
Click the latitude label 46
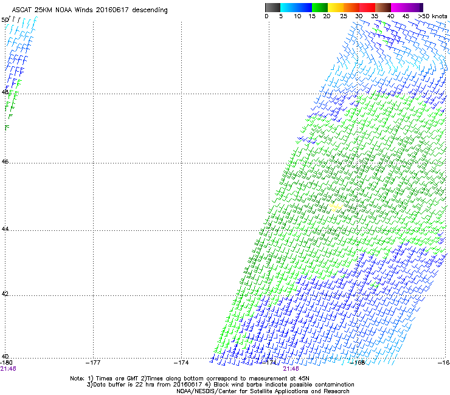click(5, 162)
